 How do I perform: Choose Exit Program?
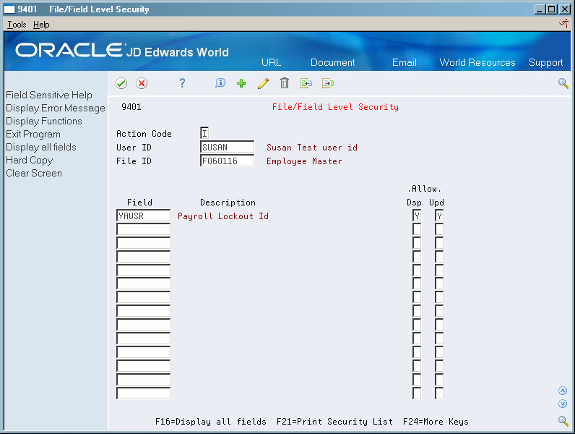tap(33, 135)
